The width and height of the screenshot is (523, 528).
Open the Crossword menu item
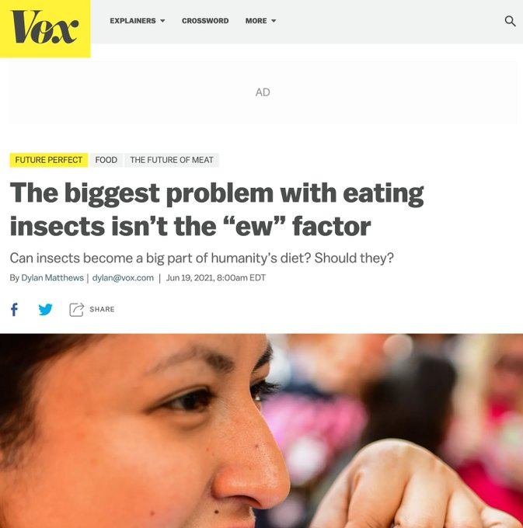pyautogui.click(x=205, y=21)
